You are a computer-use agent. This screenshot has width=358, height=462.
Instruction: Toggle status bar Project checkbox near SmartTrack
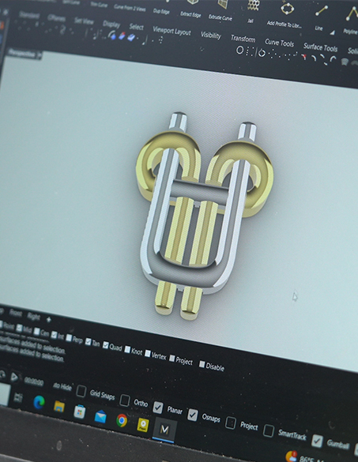pyautogui.click(x=231, y=423)
